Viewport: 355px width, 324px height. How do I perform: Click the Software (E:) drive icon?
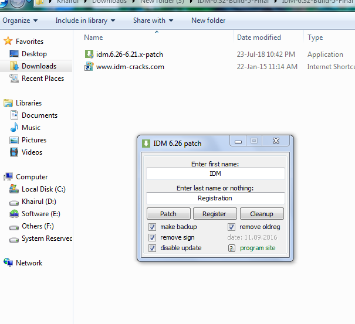(14, 214)
